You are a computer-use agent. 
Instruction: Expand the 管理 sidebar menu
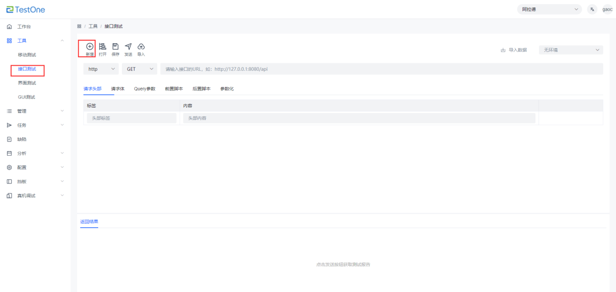[35, 111]
